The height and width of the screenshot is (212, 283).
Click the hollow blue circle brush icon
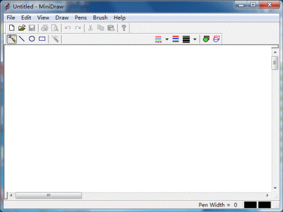pos(216,39)
